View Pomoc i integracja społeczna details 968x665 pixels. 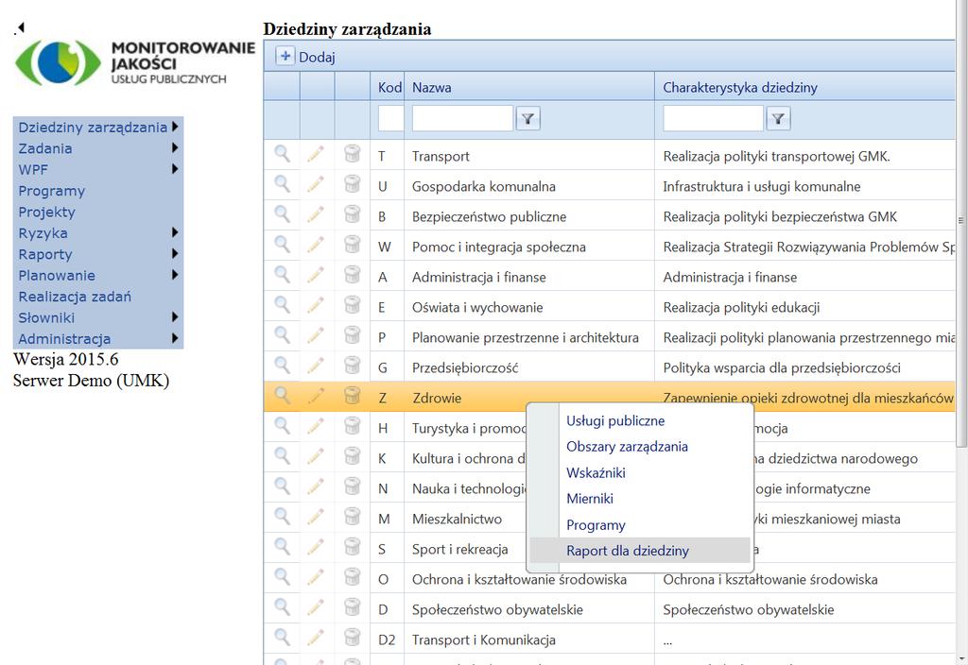click(282, 245)
